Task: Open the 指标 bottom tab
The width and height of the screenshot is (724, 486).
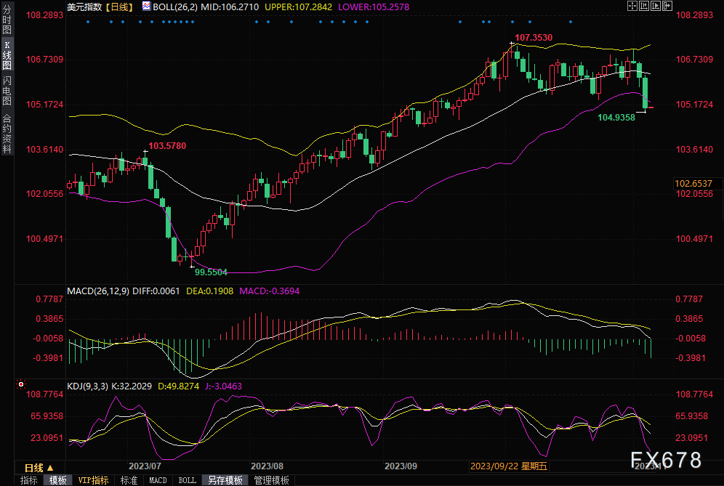Action: [x=28, y=480]
